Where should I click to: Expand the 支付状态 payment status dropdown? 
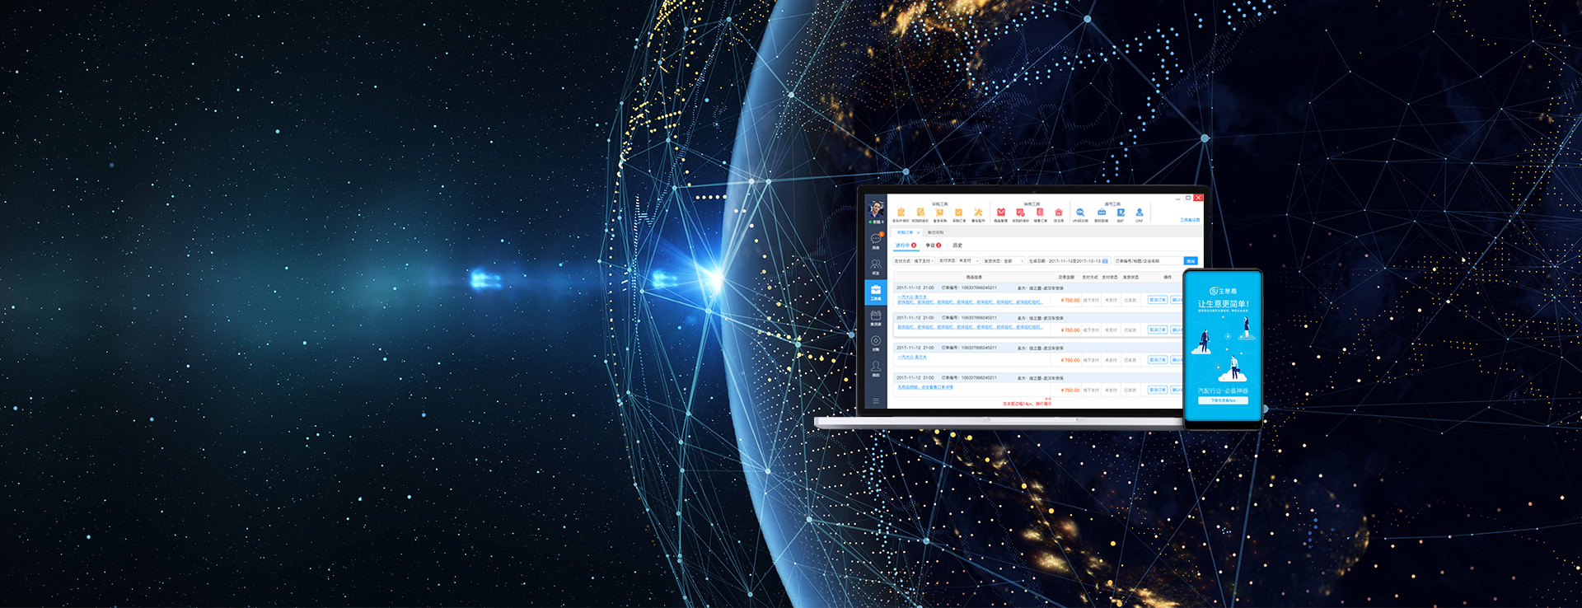coord(959,261)
